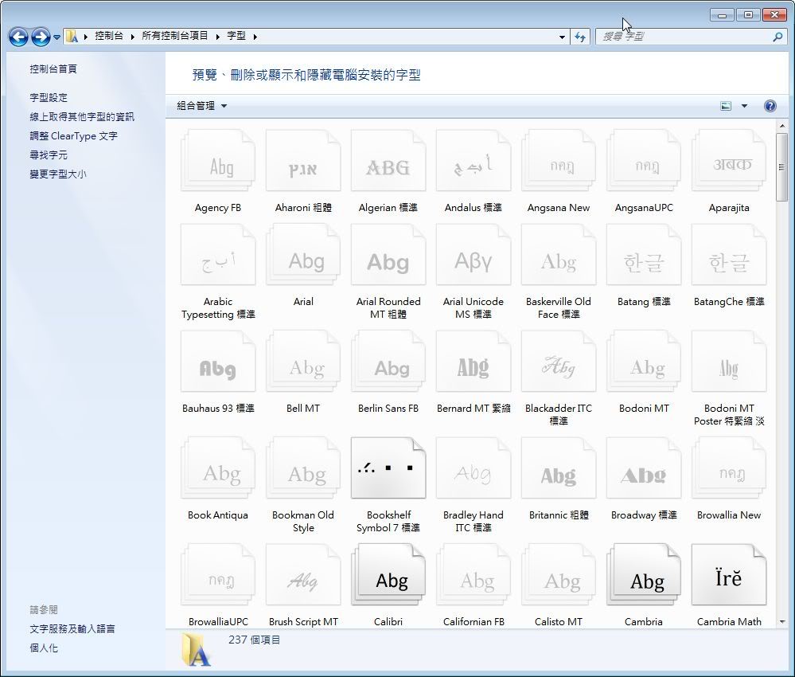This screenshot has height=677, width=795.
Task: Click the 控制台 breadcrumb segment
Action: 109,36
